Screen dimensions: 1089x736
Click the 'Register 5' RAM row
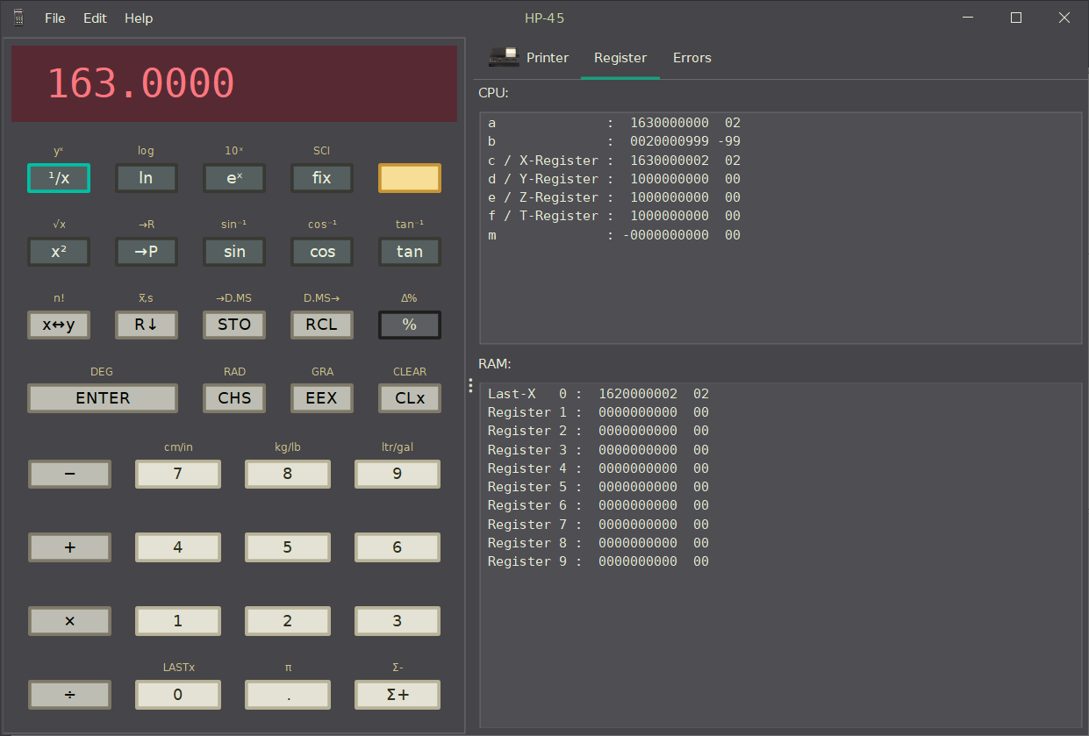pyautogui.click(x=598, y=487)
